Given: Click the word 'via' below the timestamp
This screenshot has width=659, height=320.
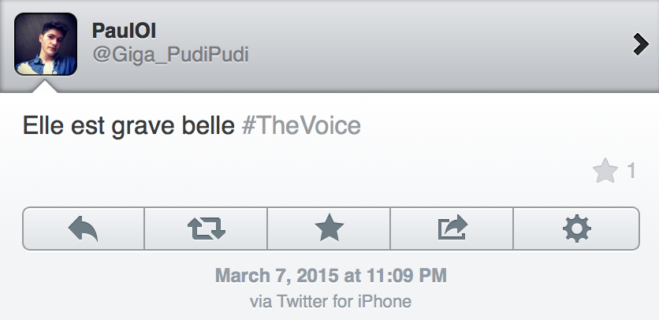Looking at the screenshot, I should [259, 300].
